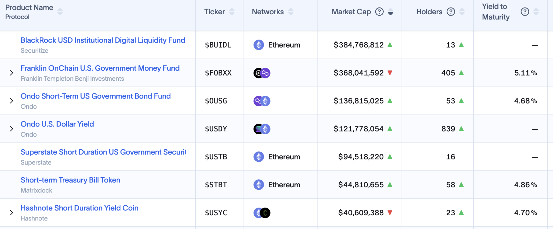Image resolution: width=553 pixels, height=229 pixels.
Task: Sort table by Ticker column
Action: pos(232,12)
